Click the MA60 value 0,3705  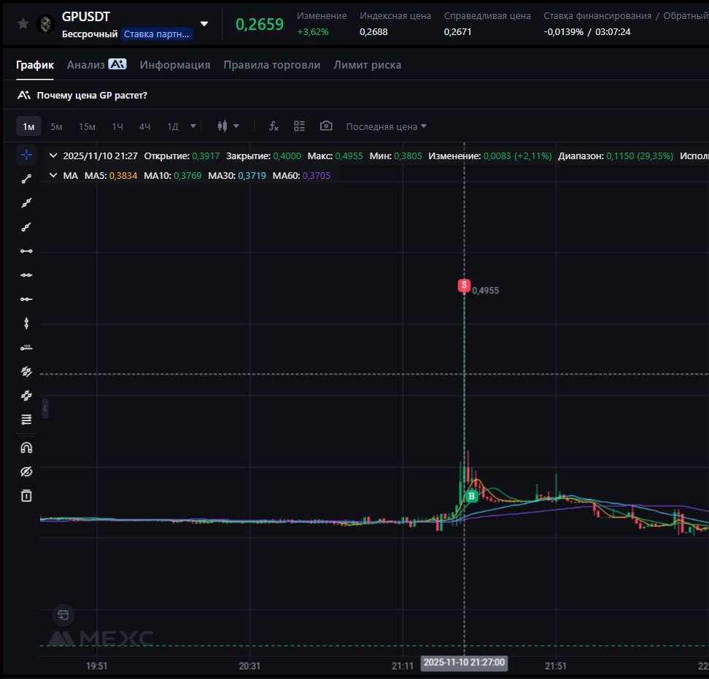pos(317,176)
